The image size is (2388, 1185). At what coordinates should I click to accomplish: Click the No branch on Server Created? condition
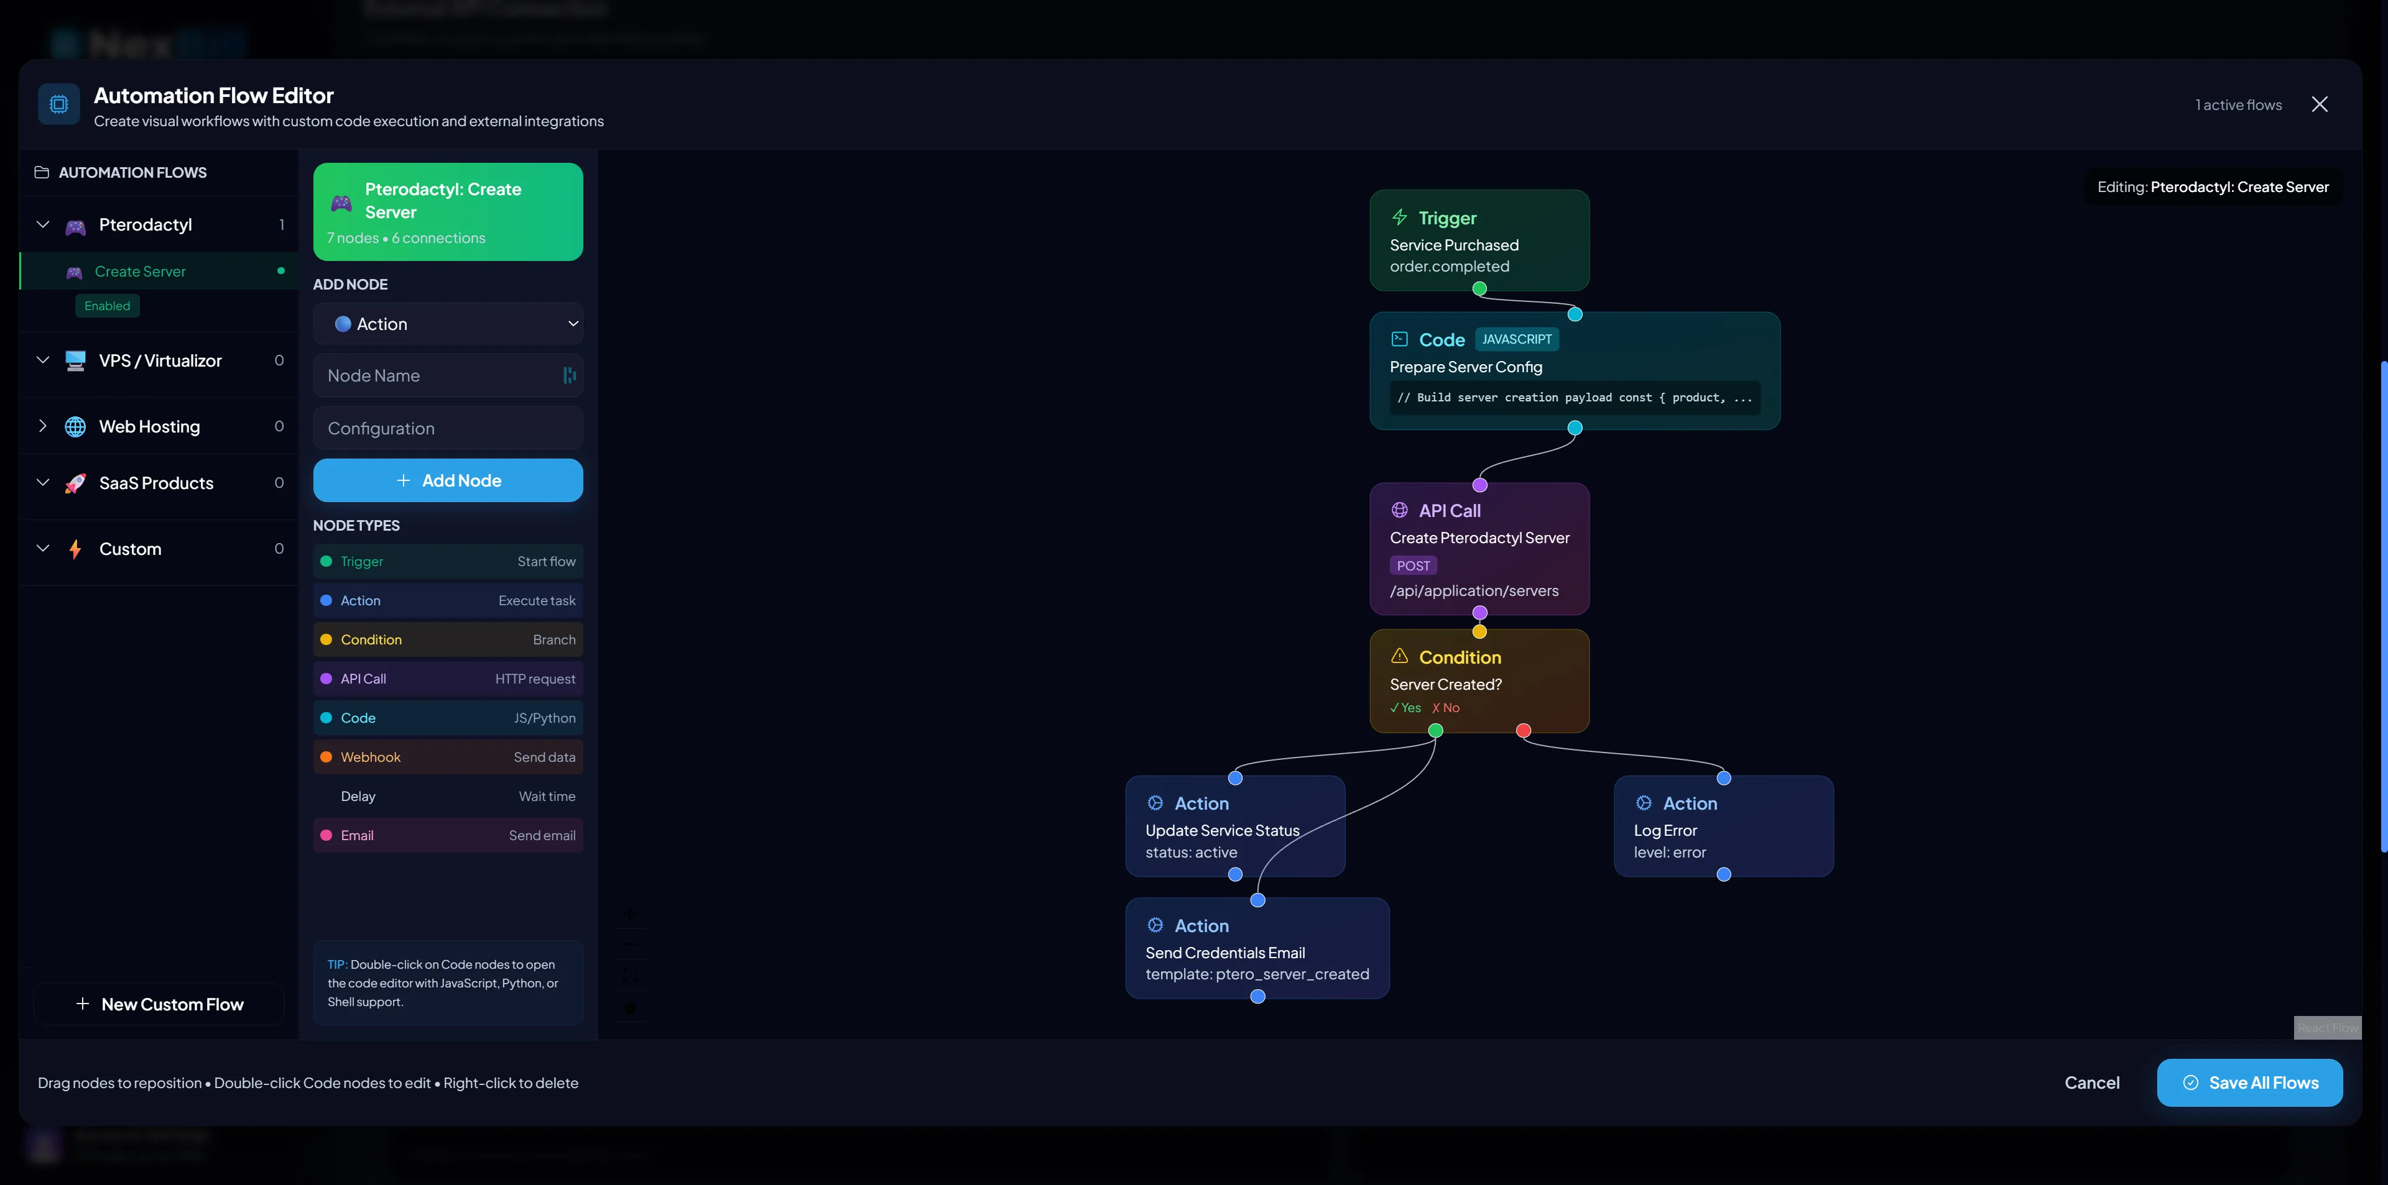1445,708
